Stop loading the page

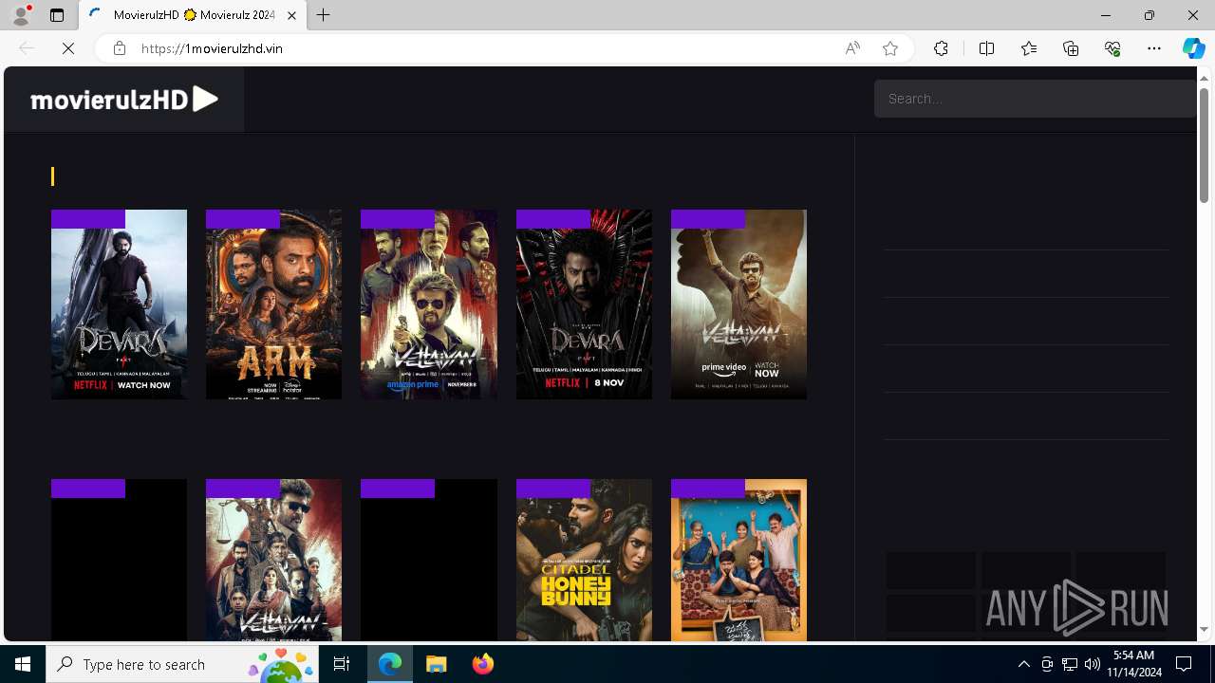pos(68,48)
